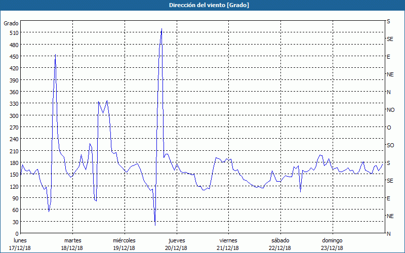
Task: Click the 390 y-axis tick value
Action: point(14,80)
